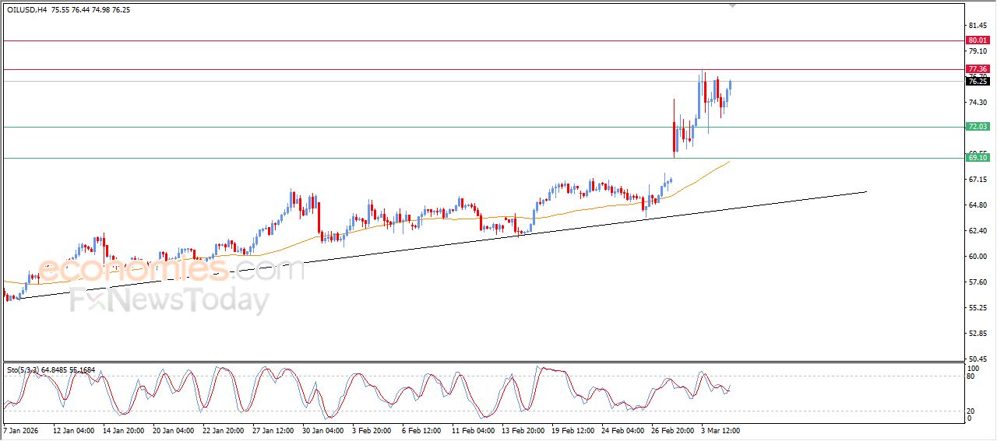Select the Sto(5,3,3) indicator label

22,370
